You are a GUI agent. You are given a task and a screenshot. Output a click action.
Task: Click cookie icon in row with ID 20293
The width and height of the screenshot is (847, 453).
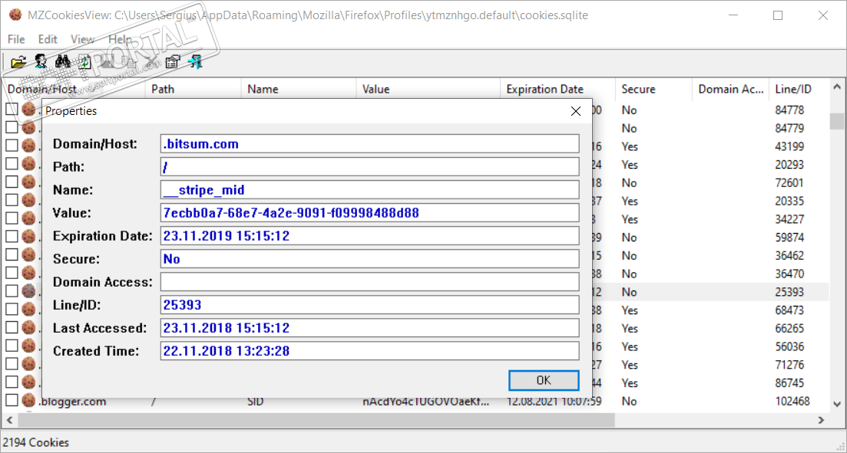pos(28,164)
